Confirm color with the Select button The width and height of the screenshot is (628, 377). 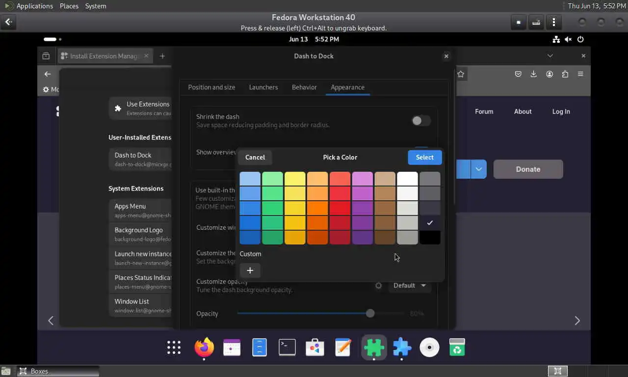425,157
